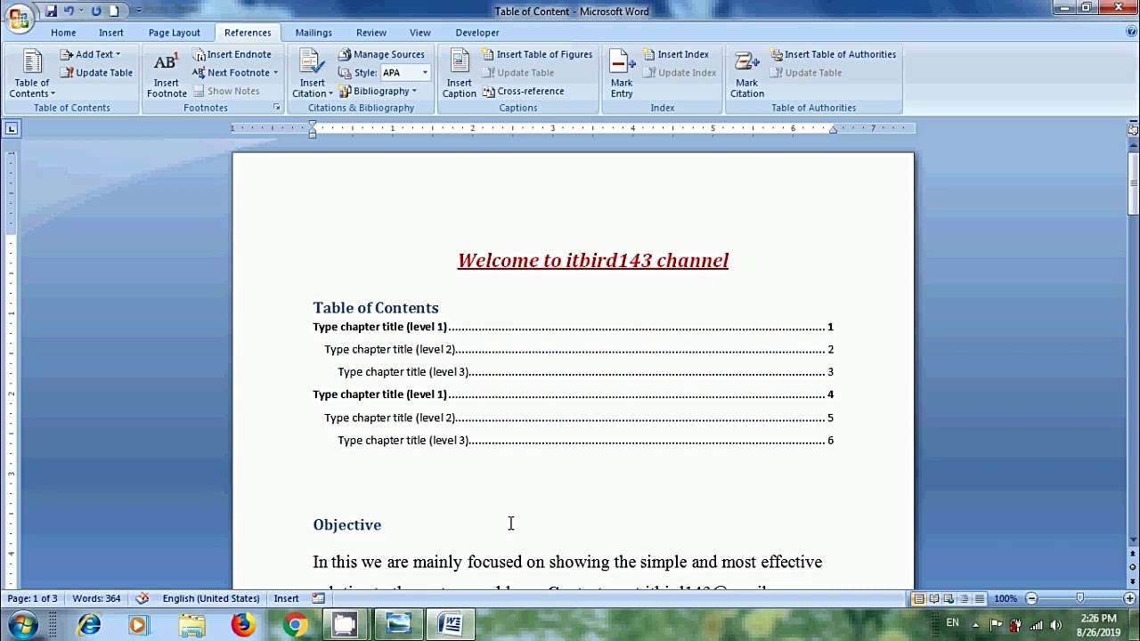Click the 'Objective' heading

pyautogui.click(x=347, y=524)
